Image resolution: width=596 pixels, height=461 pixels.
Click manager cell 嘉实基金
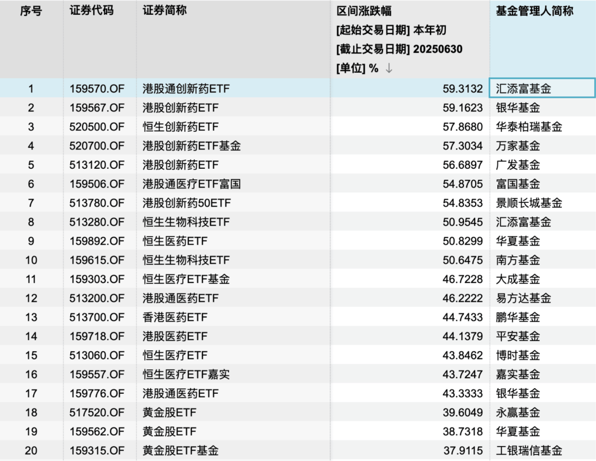[518, 374]
